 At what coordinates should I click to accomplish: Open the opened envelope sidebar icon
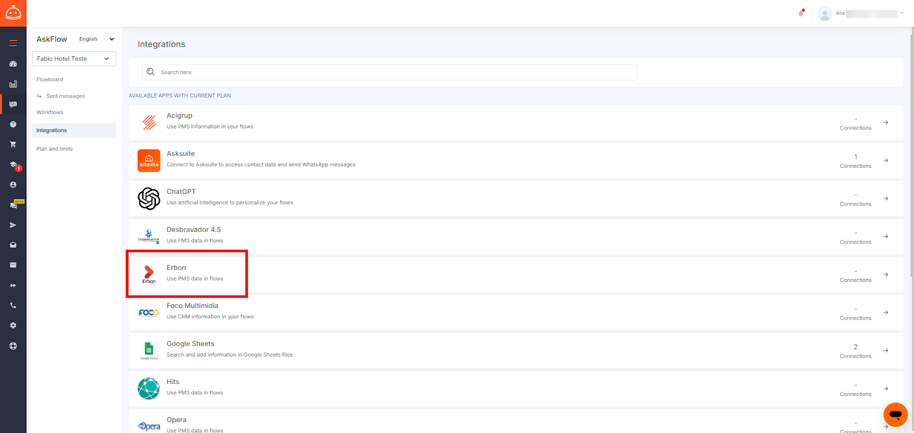coord(13,245)
